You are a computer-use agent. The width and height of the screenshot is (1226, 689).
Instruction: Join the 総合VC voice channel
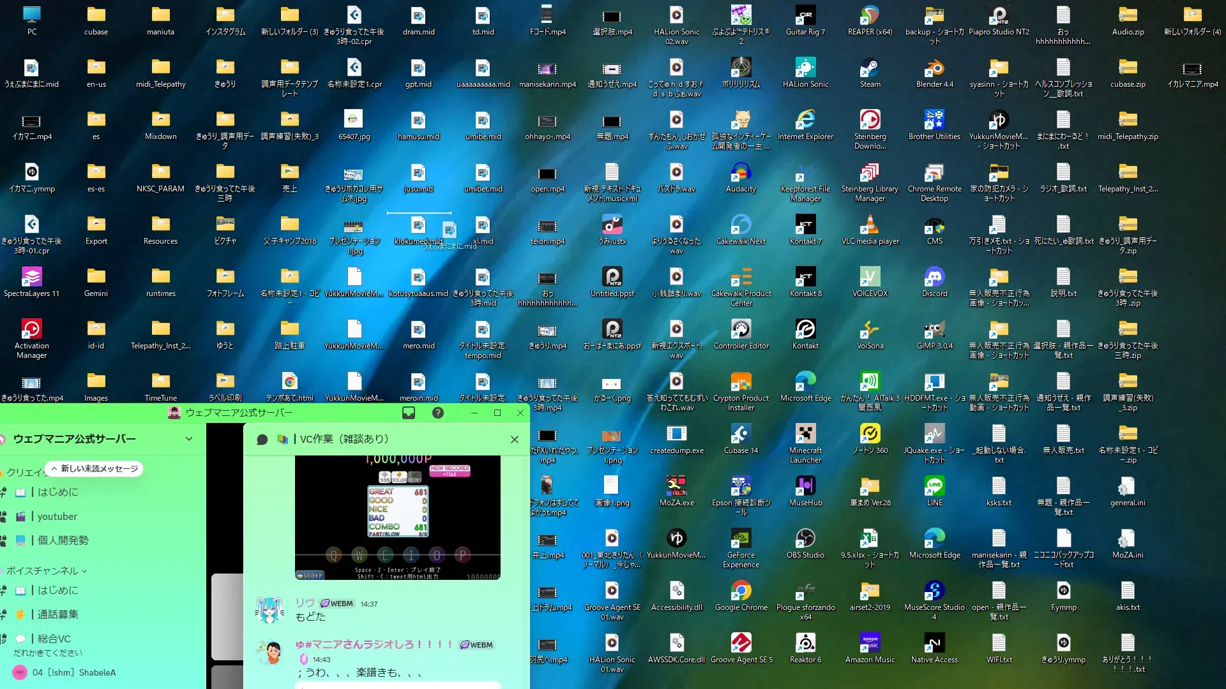coord(54,639)
